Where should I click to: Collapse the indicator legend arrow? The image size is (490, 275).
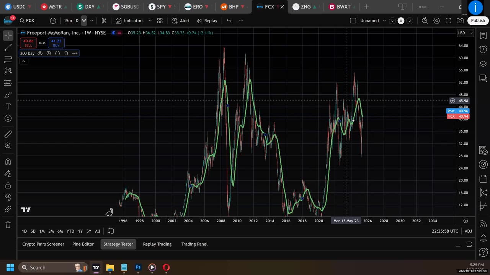pyautogui.click(x=23, y=61)
